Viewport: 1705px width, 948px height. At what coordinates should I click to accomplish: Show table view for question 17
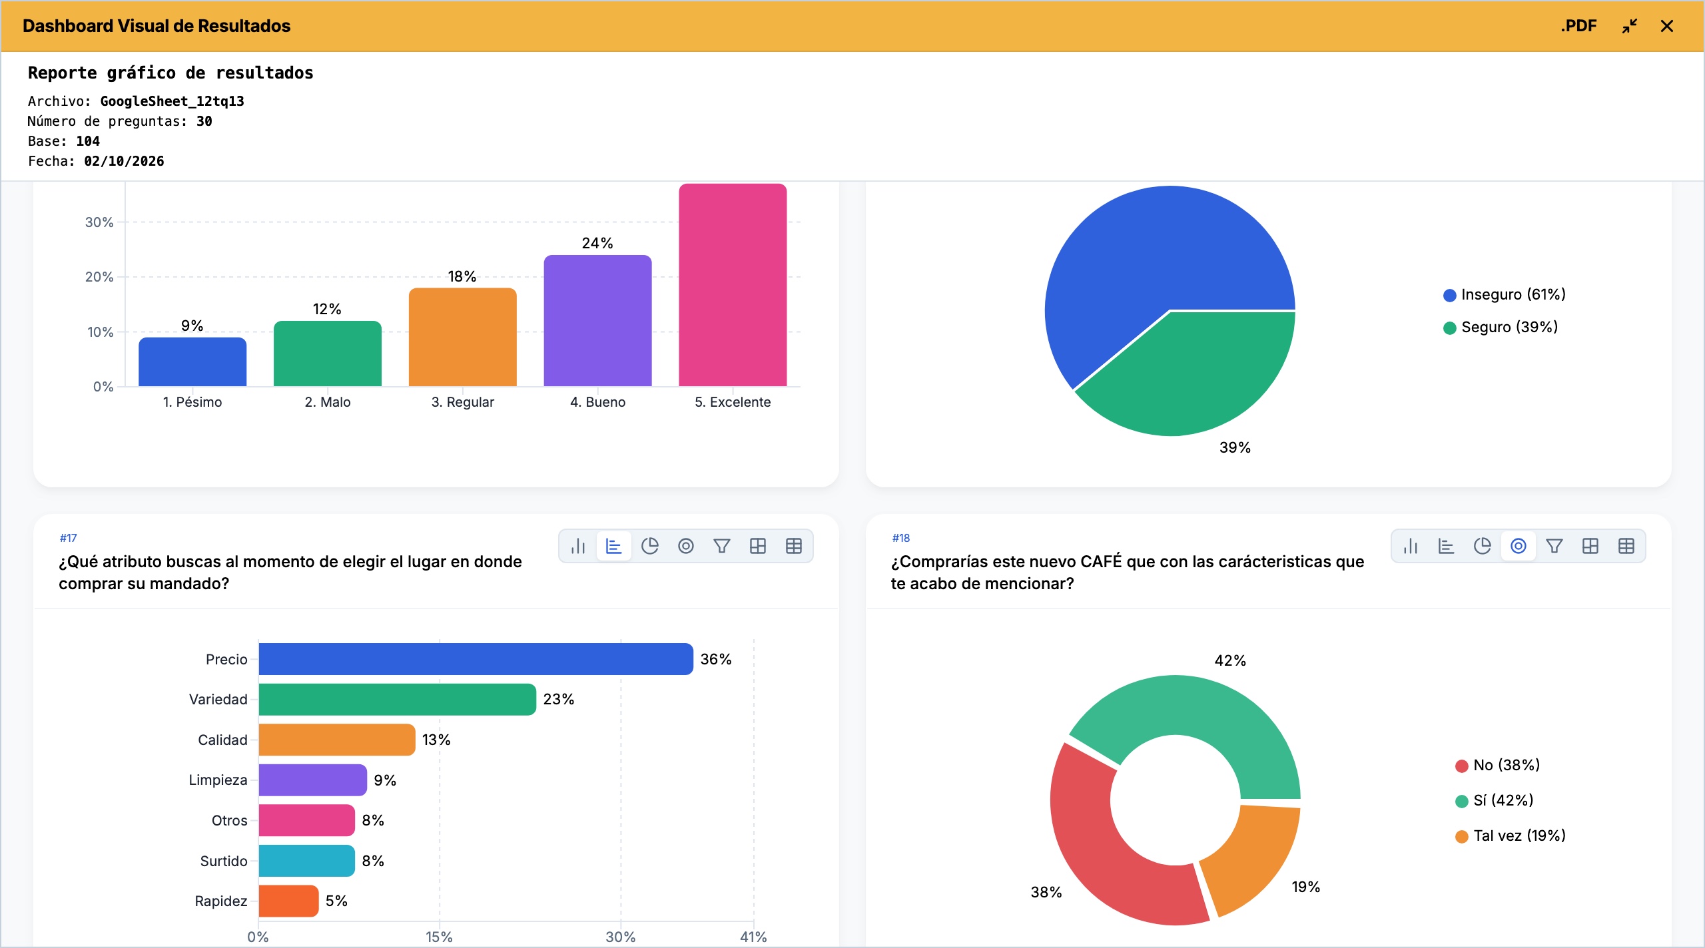794,547
